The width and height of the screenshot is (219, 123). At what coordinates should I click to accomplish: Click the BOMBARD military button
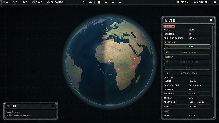187,61
